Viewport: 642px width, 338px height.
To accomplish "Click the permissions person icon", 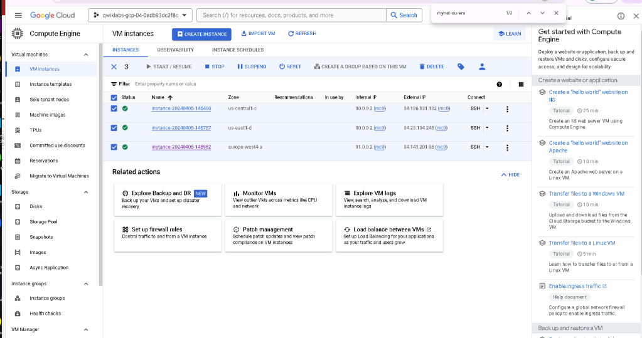I will point(482,66).
